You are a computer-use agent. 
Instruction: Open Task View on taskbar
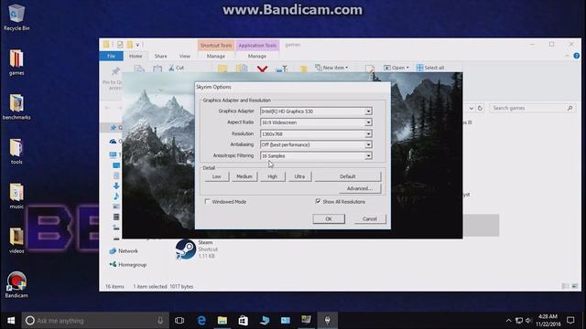179,321
